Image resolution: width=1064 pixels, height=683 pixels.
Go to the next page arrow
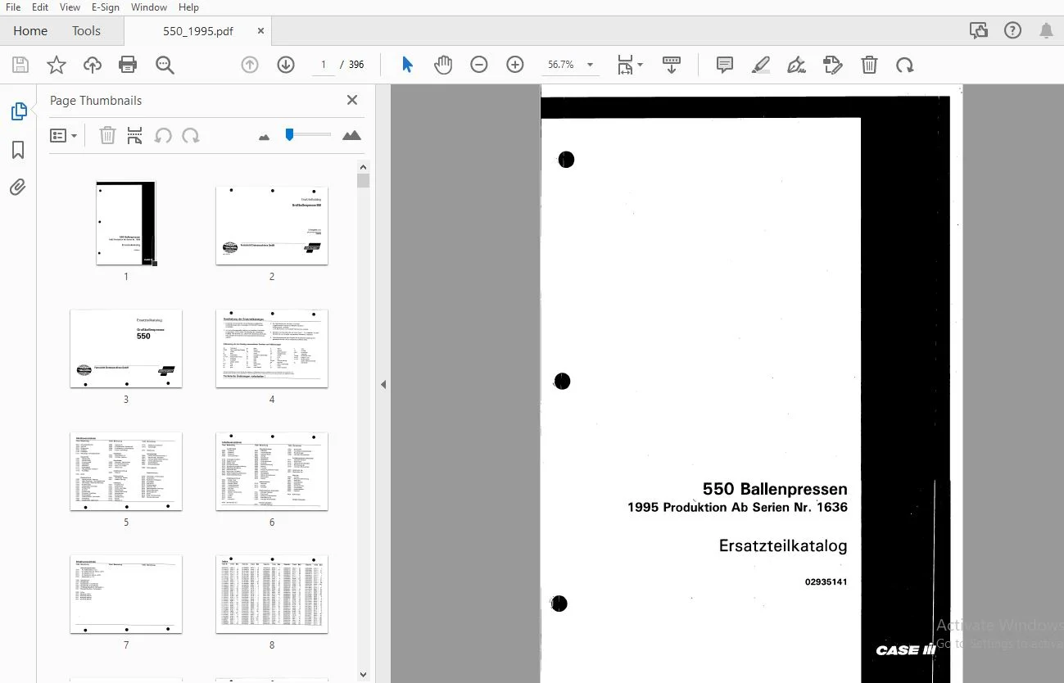pyautogui.click(x=286, y=65)
